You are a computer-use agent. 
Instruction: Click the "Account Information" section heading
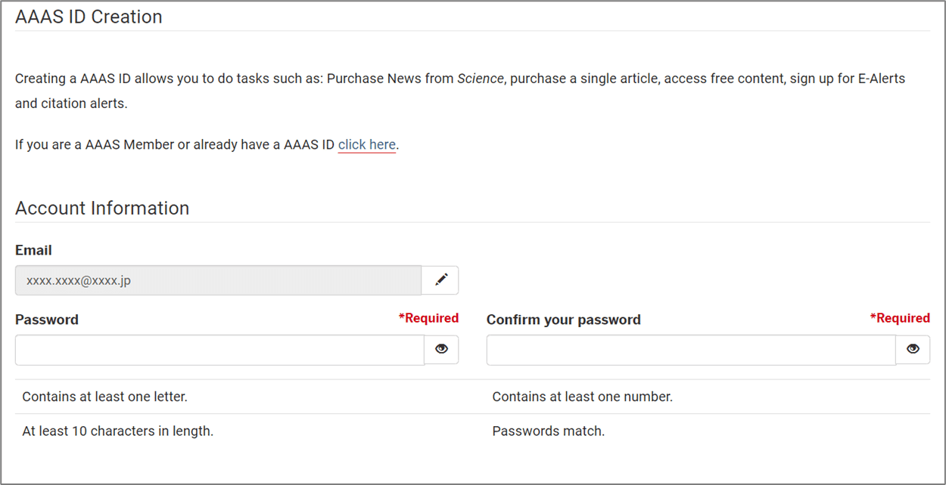coord(102,209)
